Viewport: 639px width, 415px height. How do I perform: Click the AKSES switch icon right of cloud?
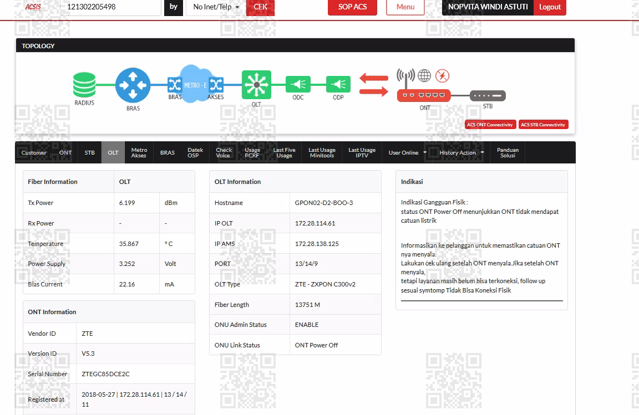click(216, 85)
